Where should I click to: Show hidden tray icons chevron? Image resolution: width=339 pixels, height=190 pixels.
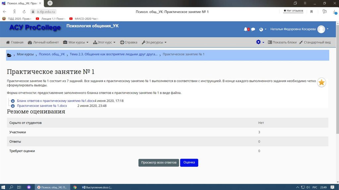pyautogui.click(x=298, y=187)
